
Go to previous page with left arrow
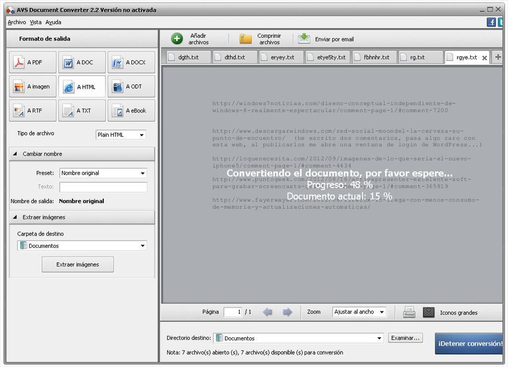268,312
